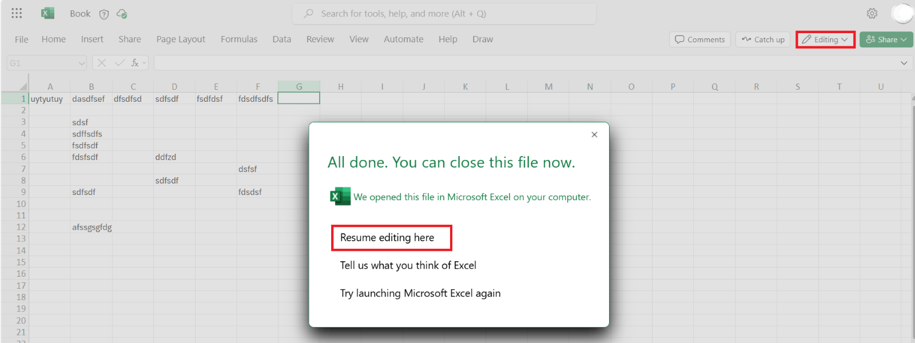This screenshot has width=915, height=343.
Task: Expand the Name Box dropdown
Action: 81,63
